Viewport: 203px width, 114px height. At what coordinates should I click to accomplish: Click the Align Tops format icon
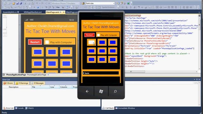(139, 7)
